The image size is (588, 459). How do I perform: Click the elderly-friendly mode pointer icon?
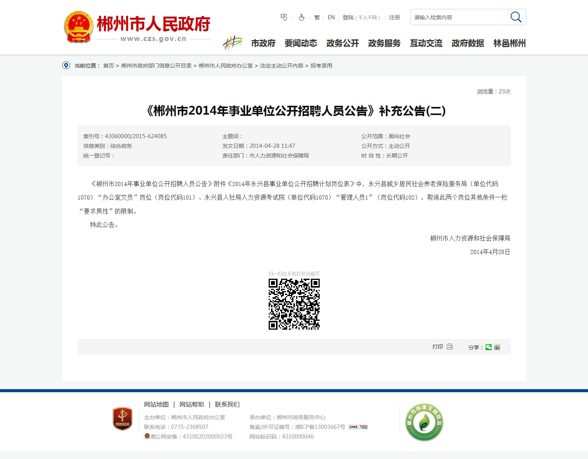(x=284, y=17)
